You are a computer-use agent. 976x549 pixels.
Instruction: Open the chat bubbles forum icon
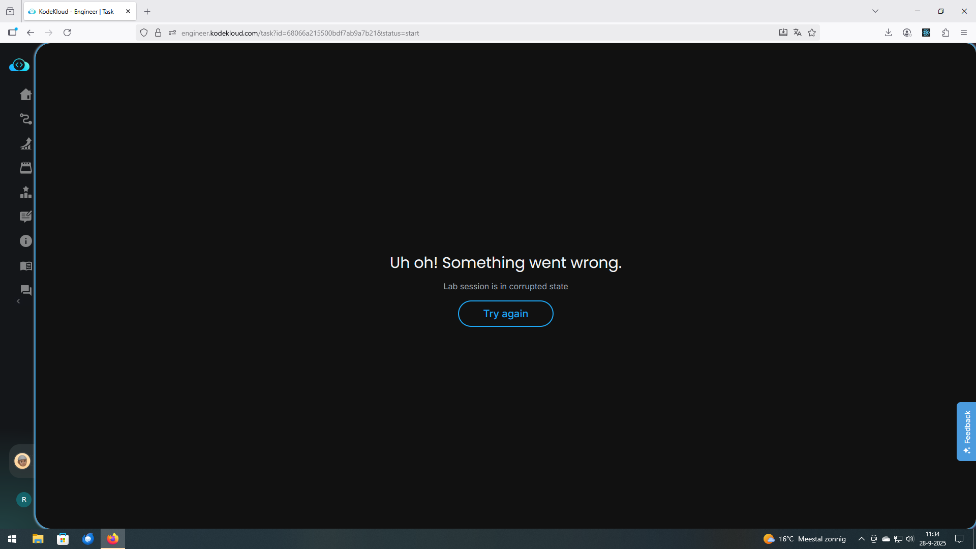(25, 290)
